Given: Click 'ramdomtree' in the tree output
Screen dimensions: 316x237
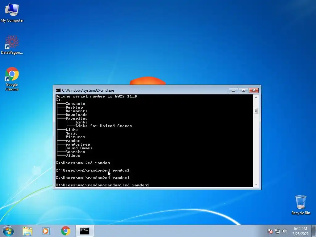Looking at the screenshot, I should pyautogui.click(x=77, y=144).
